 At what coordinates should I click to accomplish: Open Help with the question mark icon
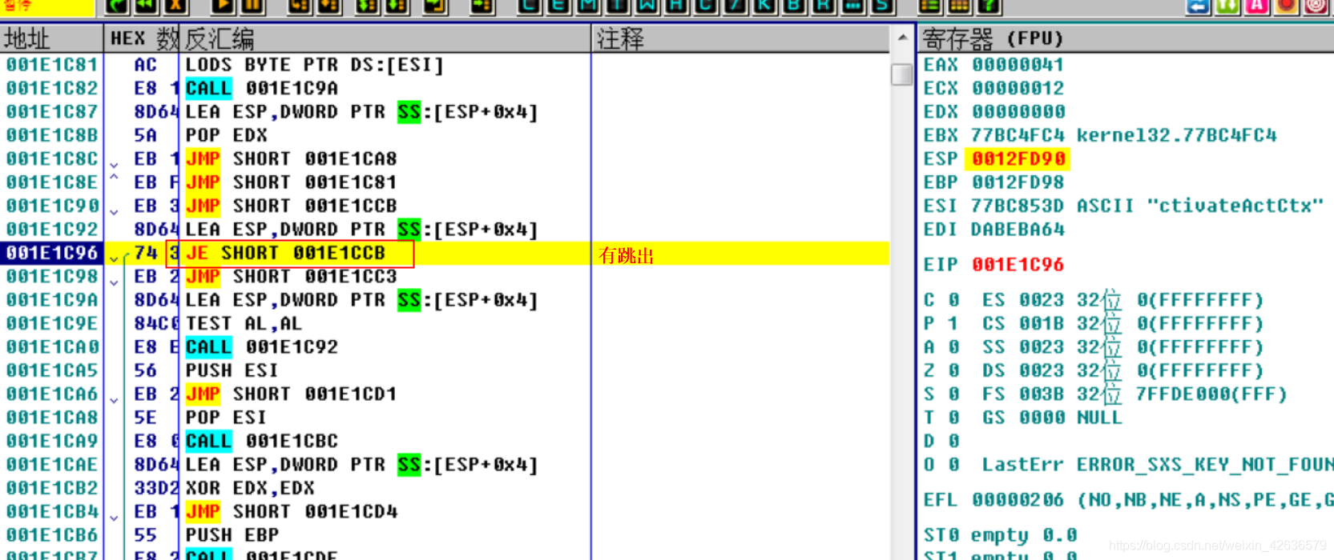(989, 6)
